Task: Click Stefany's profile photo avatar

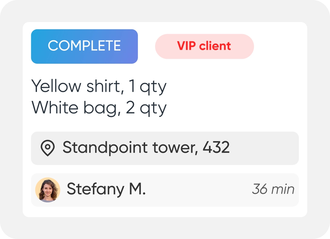Action: [x=48, y=190]
